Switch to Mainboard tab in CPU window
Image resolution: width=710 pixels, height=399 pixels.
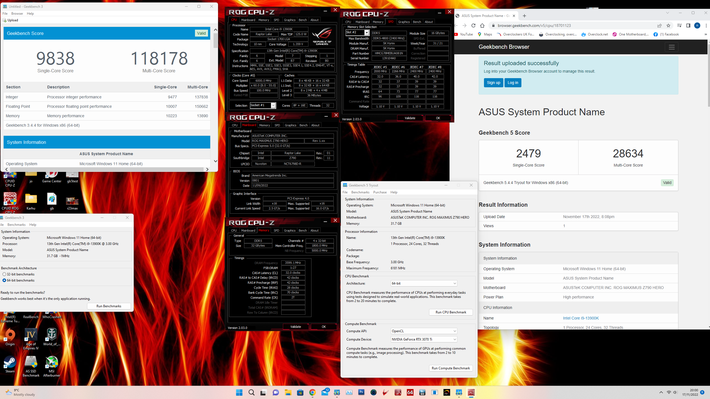248,20
